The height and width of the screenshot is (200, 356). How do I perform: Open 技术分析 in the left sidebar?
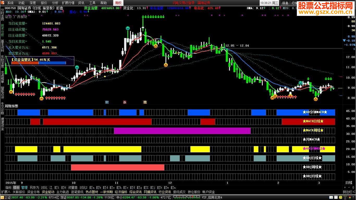coord(2,30)
